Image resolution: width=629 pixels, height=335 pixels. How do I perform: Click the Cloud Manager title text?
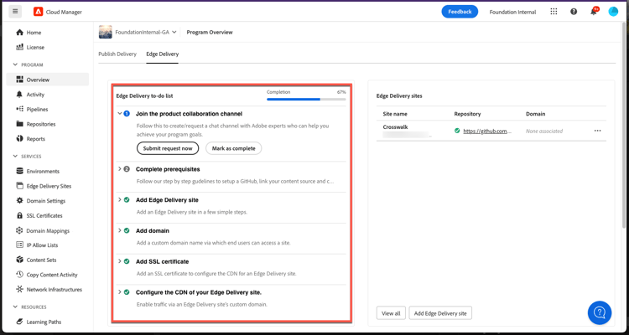click(x=65, y=12)
